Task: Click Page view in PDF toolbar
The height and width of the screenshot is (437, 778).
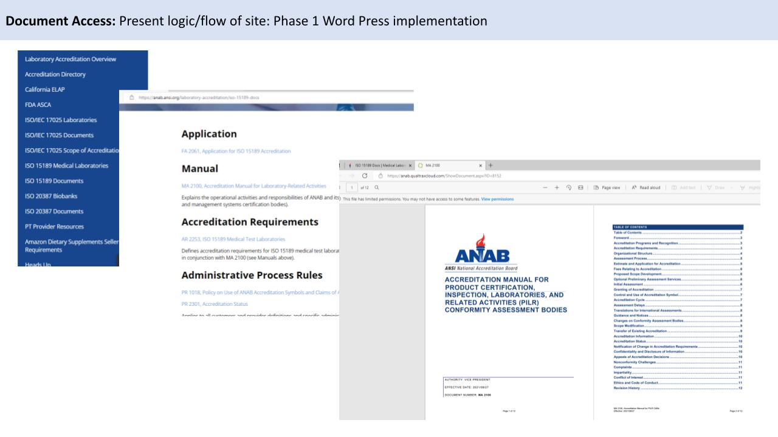Action: [607, 188]
